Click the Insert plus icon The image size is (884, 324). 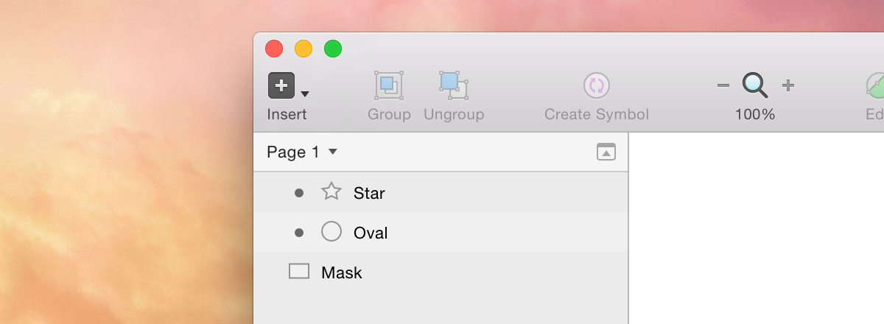281,85
